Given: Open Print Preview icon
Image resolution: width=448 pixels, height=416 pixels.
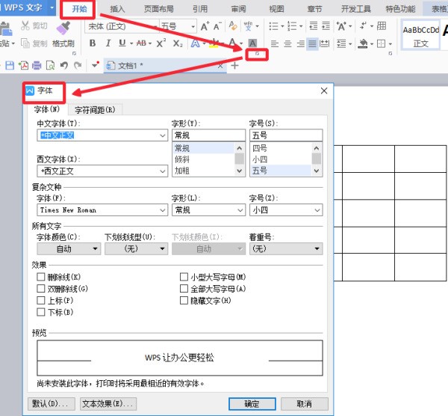Looking at the screenshot, I should coord(50,66).
